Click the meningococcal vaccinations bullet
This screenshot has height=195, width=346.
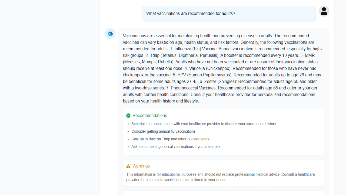point(176,147)
